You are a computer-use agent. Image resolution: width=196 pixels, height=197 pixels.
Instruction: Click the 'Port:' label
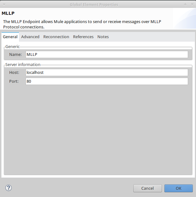14,81
